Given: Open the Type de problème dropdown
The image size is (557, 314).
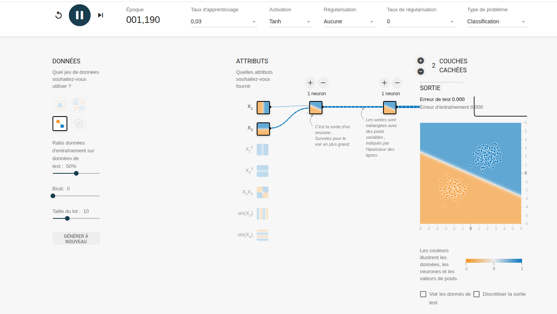Looking at the screenshot, I should (497, 22).
